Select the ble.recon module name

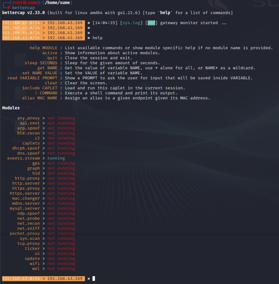29,133
